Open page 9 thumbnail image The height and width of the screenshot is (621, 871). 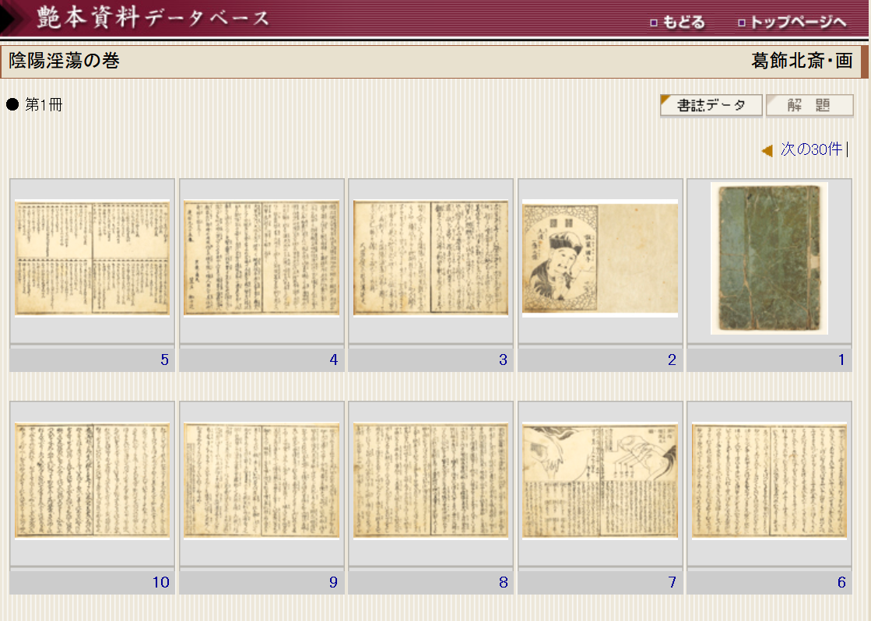pyautogui.click(x=261, y=481)
